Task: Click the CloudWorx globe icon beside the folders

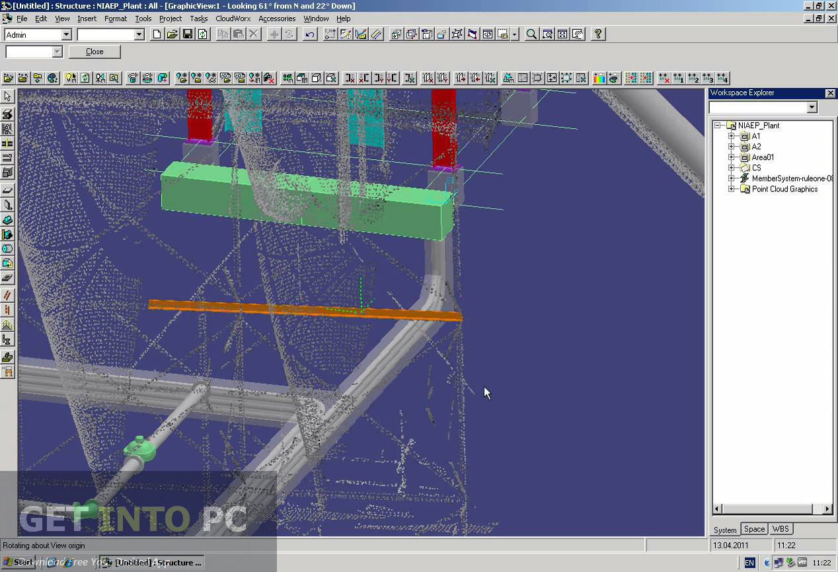Action: click(x=52, y=78)
